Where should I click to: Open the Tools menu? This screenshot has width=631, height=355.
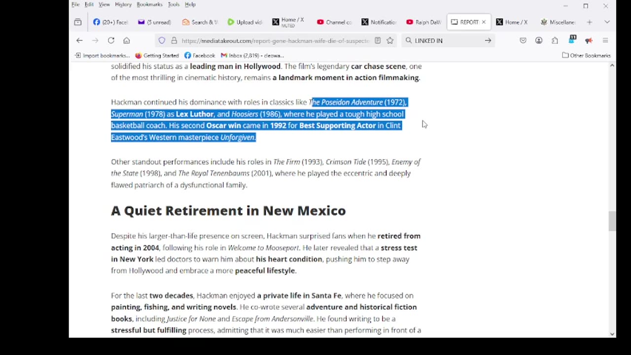point(174,4)
